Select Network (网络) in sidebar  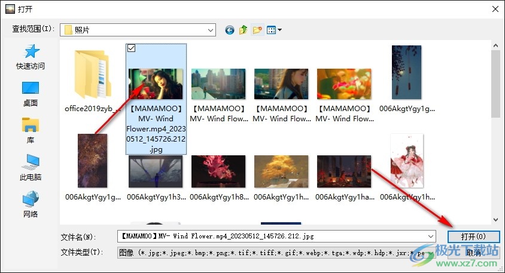tap(31, 204)
